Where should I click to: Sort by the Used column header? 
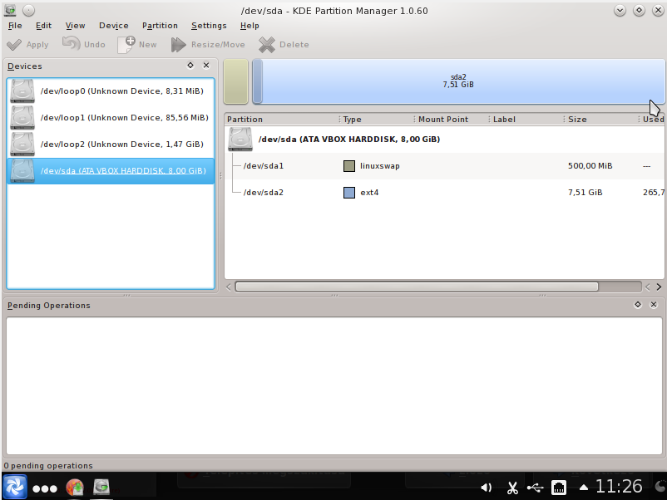(653, 120)
